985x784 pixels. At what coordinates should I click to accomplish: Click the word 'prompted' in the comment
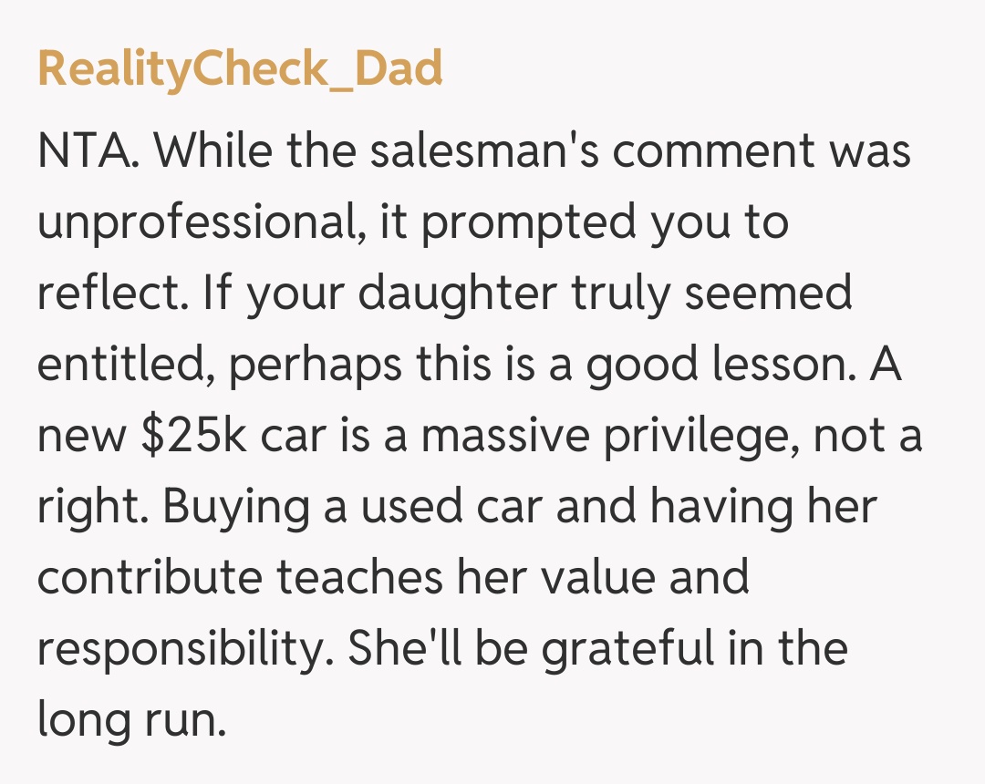529,223
